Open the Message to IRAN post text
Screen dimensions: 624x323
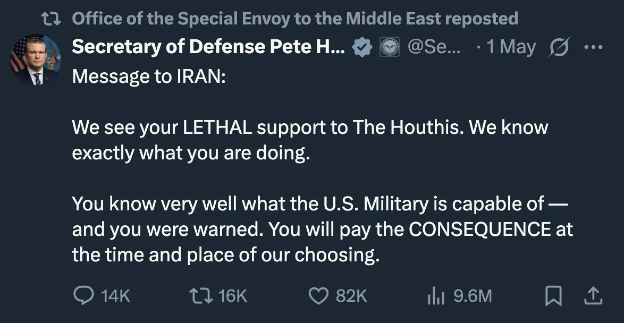(322, 165)
